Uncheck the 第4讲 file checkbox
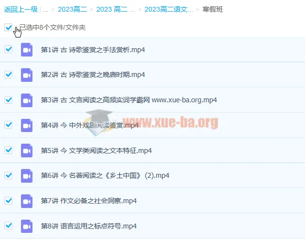305x246 pixels. pos(8,125)
